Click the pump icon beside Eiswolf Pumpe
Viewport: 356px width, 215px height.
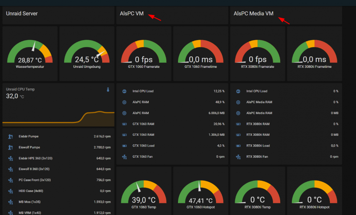[10, 147]
